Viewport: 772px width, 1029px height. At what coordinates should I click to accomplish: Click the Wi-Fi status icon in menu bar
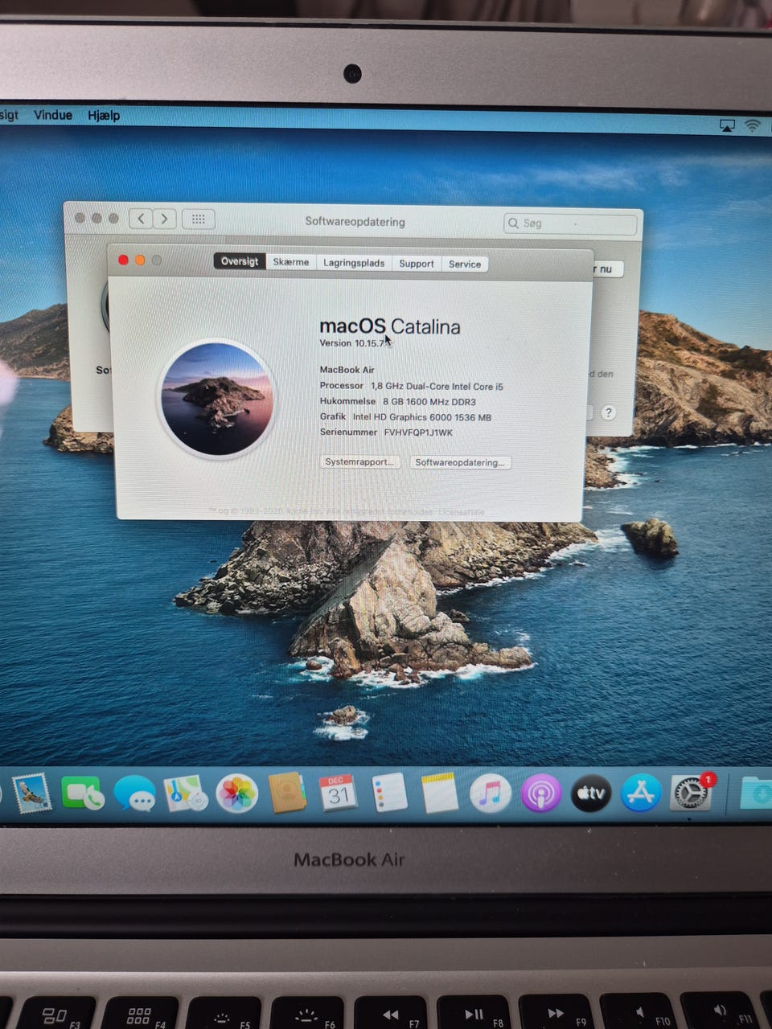click(753, 125)
